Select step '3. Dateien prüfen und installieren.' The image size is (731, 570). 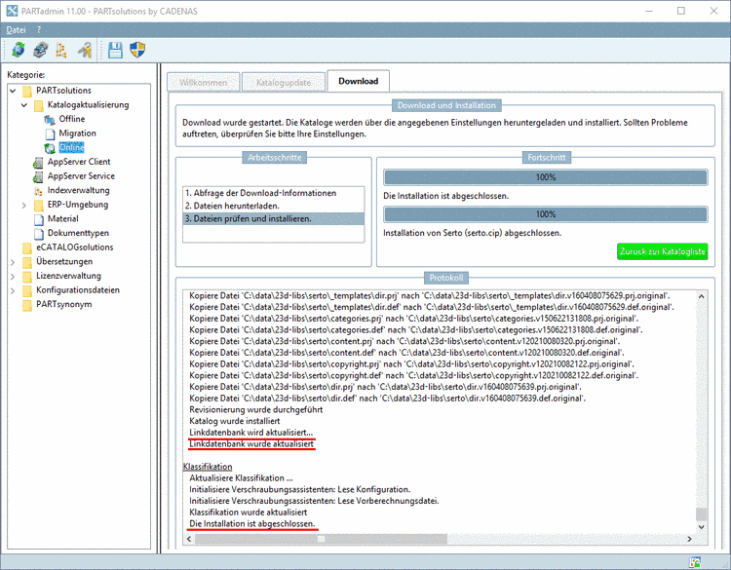click(x=273, y=218)
